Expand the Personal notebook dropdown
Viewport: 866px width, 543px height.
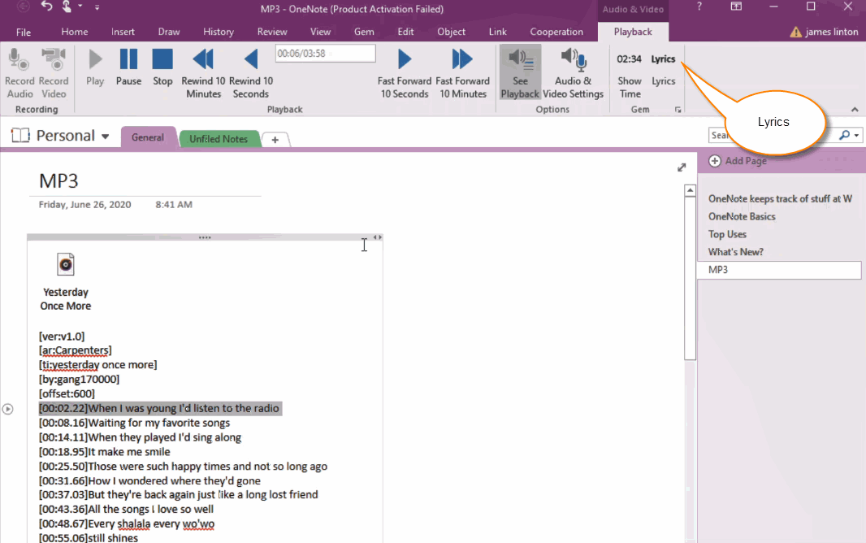105,137
